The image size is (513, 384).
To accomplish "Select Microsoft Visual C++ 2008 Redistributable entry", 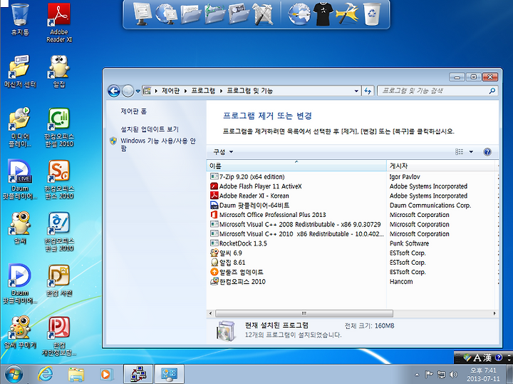I will point(296,224).
